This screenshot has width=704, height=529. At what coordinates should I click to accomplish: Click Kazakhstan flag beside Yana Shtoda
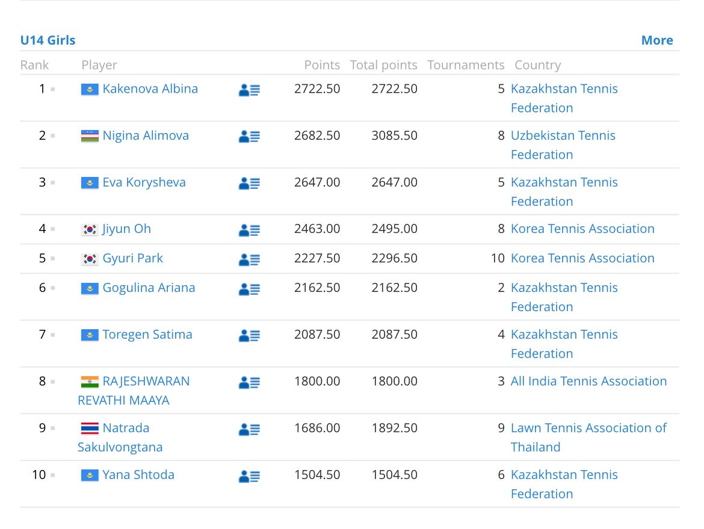click(90, 475)
